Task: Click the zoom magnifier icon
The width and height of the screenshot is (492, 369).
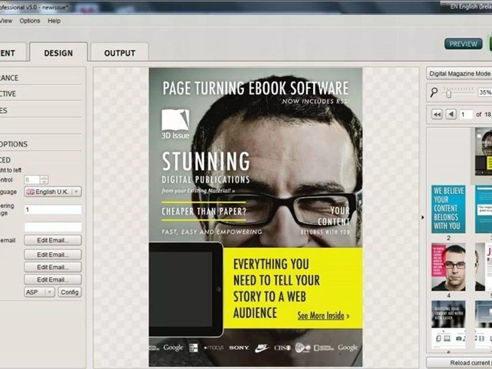Action: [434, 92]
